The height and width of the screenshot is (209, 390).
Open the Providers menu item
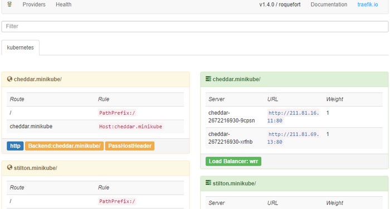[x=34, y=4]
